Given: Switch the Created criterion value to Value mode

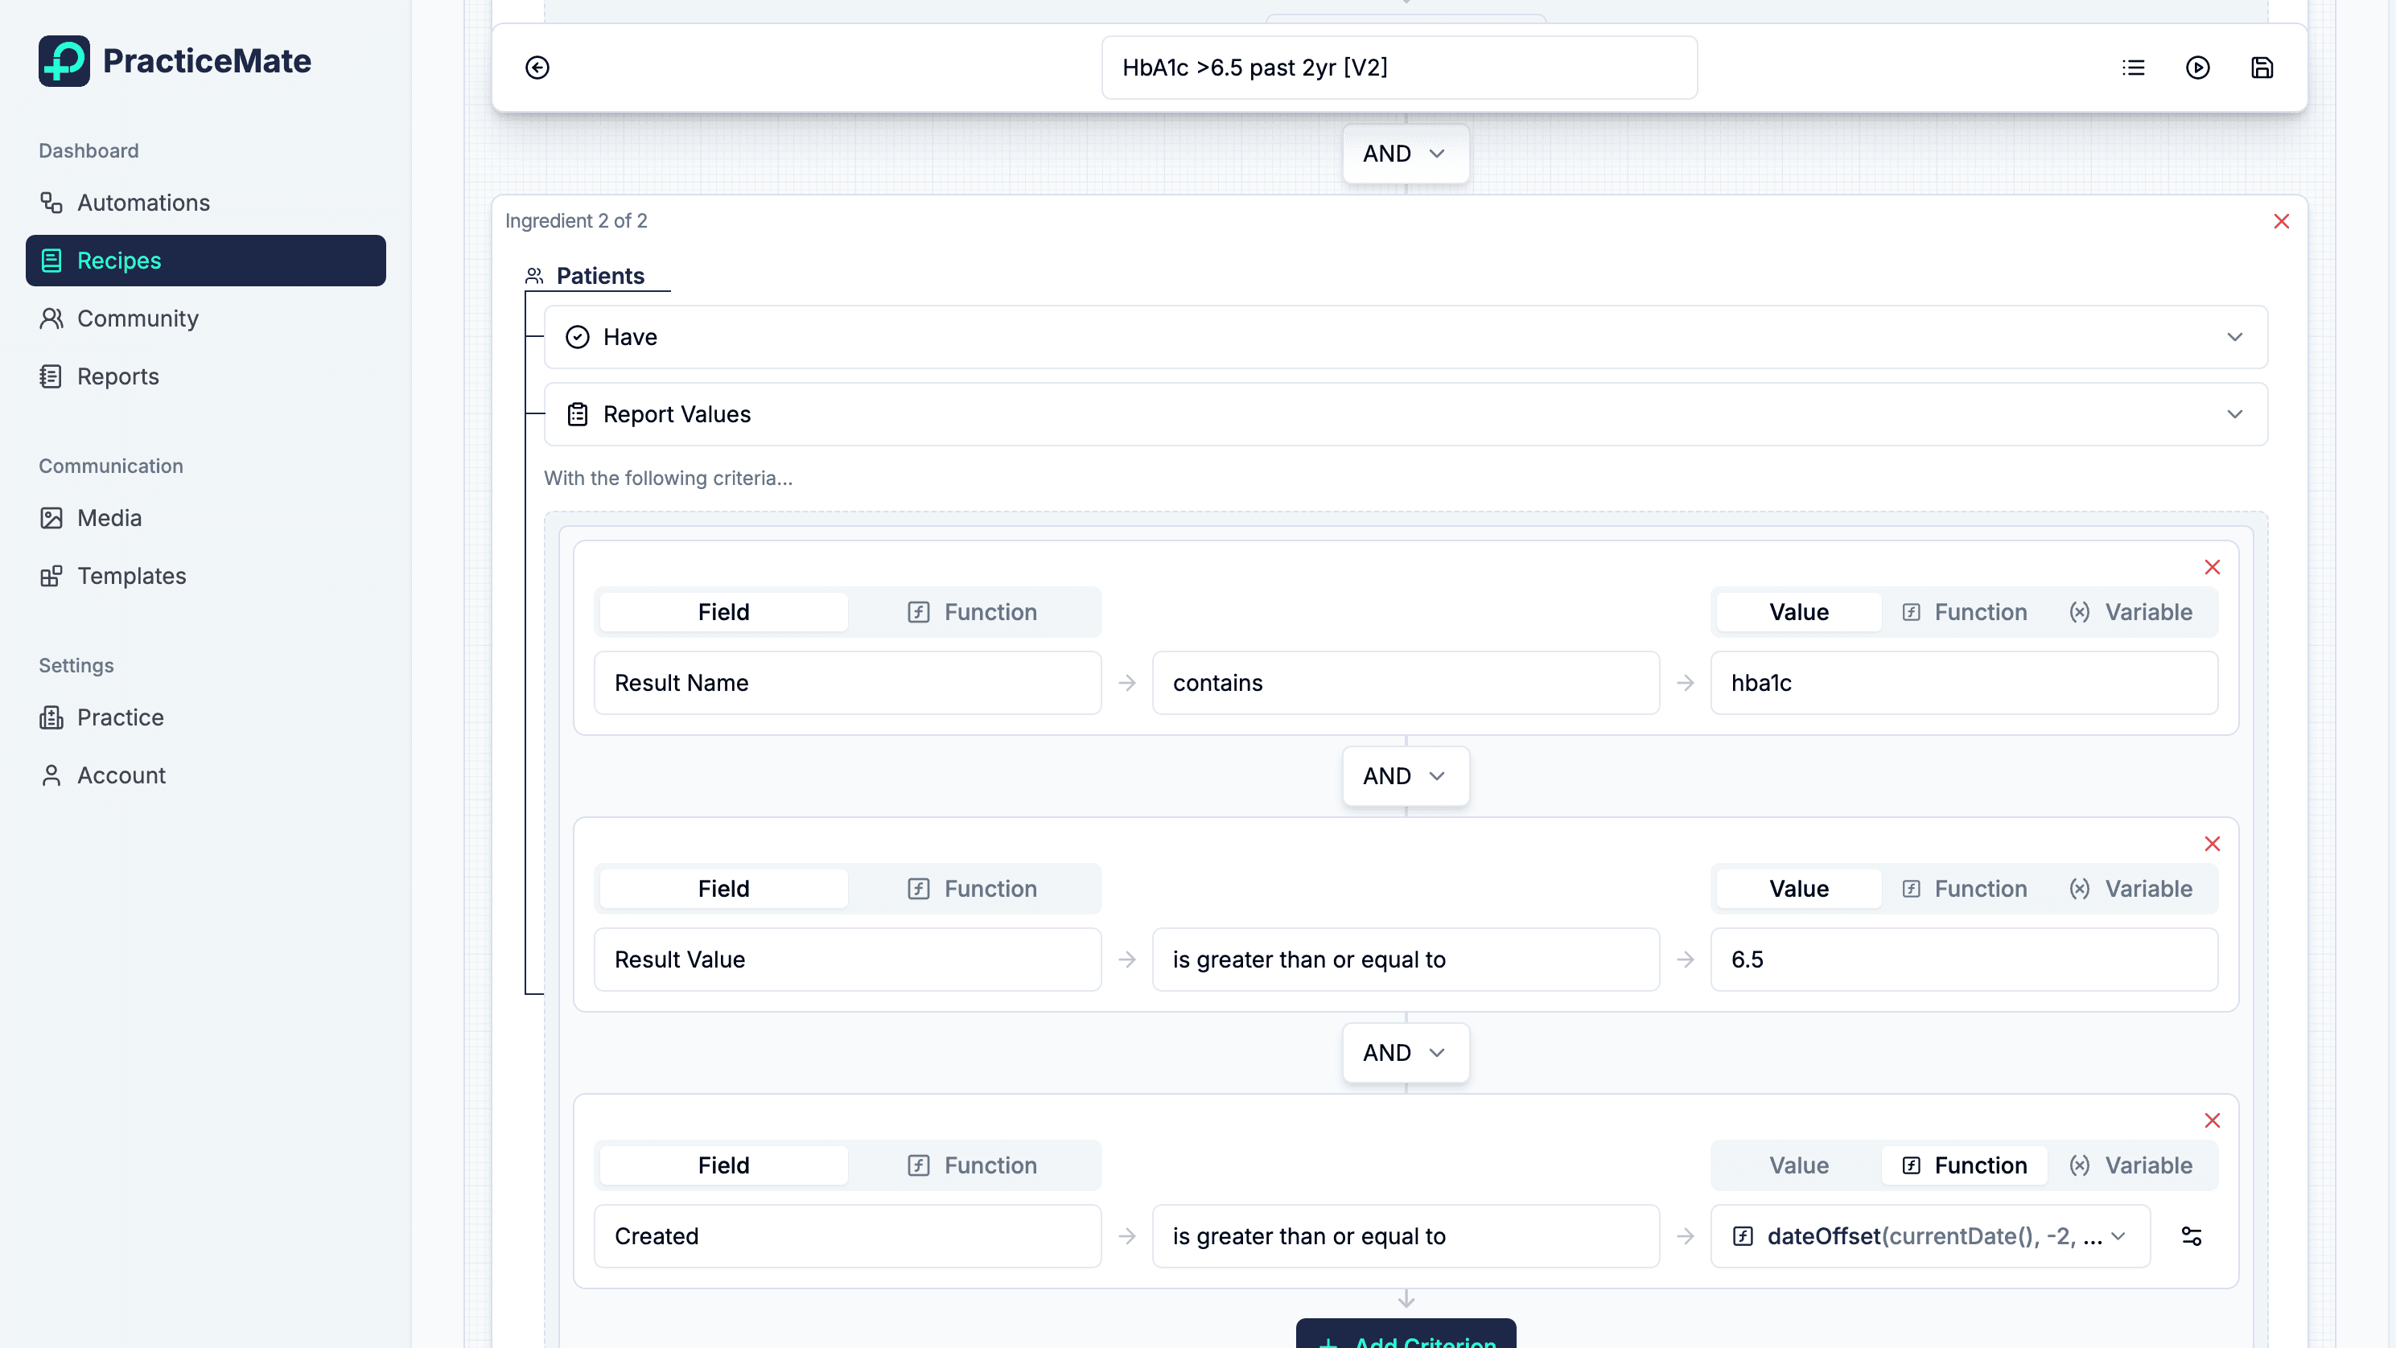Looking at the screenshot, I should [1797, 1165].
